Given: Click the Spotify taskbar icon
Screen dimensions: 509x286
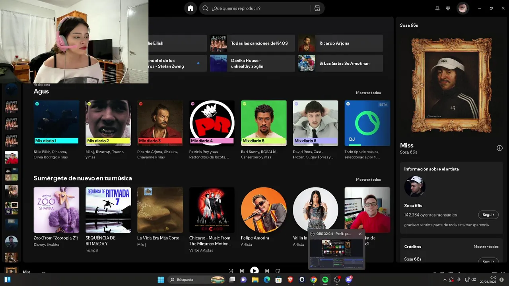Looking at the screenshot, I should pos(325,280).
